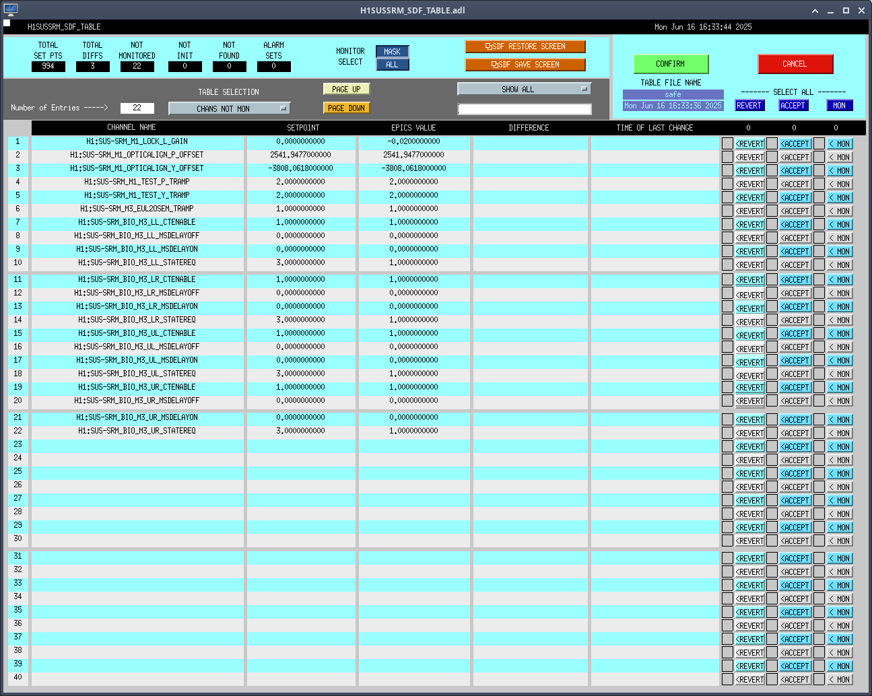Tick monitor box for row 22 UR_STATEREQ
The width and height of the screenshot is (872, 696).
point(819,433)
